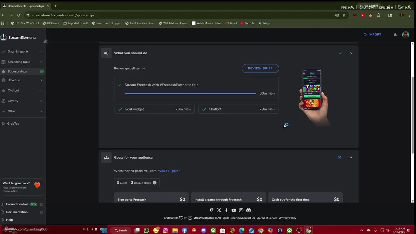The image size is (416, 234).
Task: Click the info icon next to Unique clicks
Action: [x=155, y=183]
